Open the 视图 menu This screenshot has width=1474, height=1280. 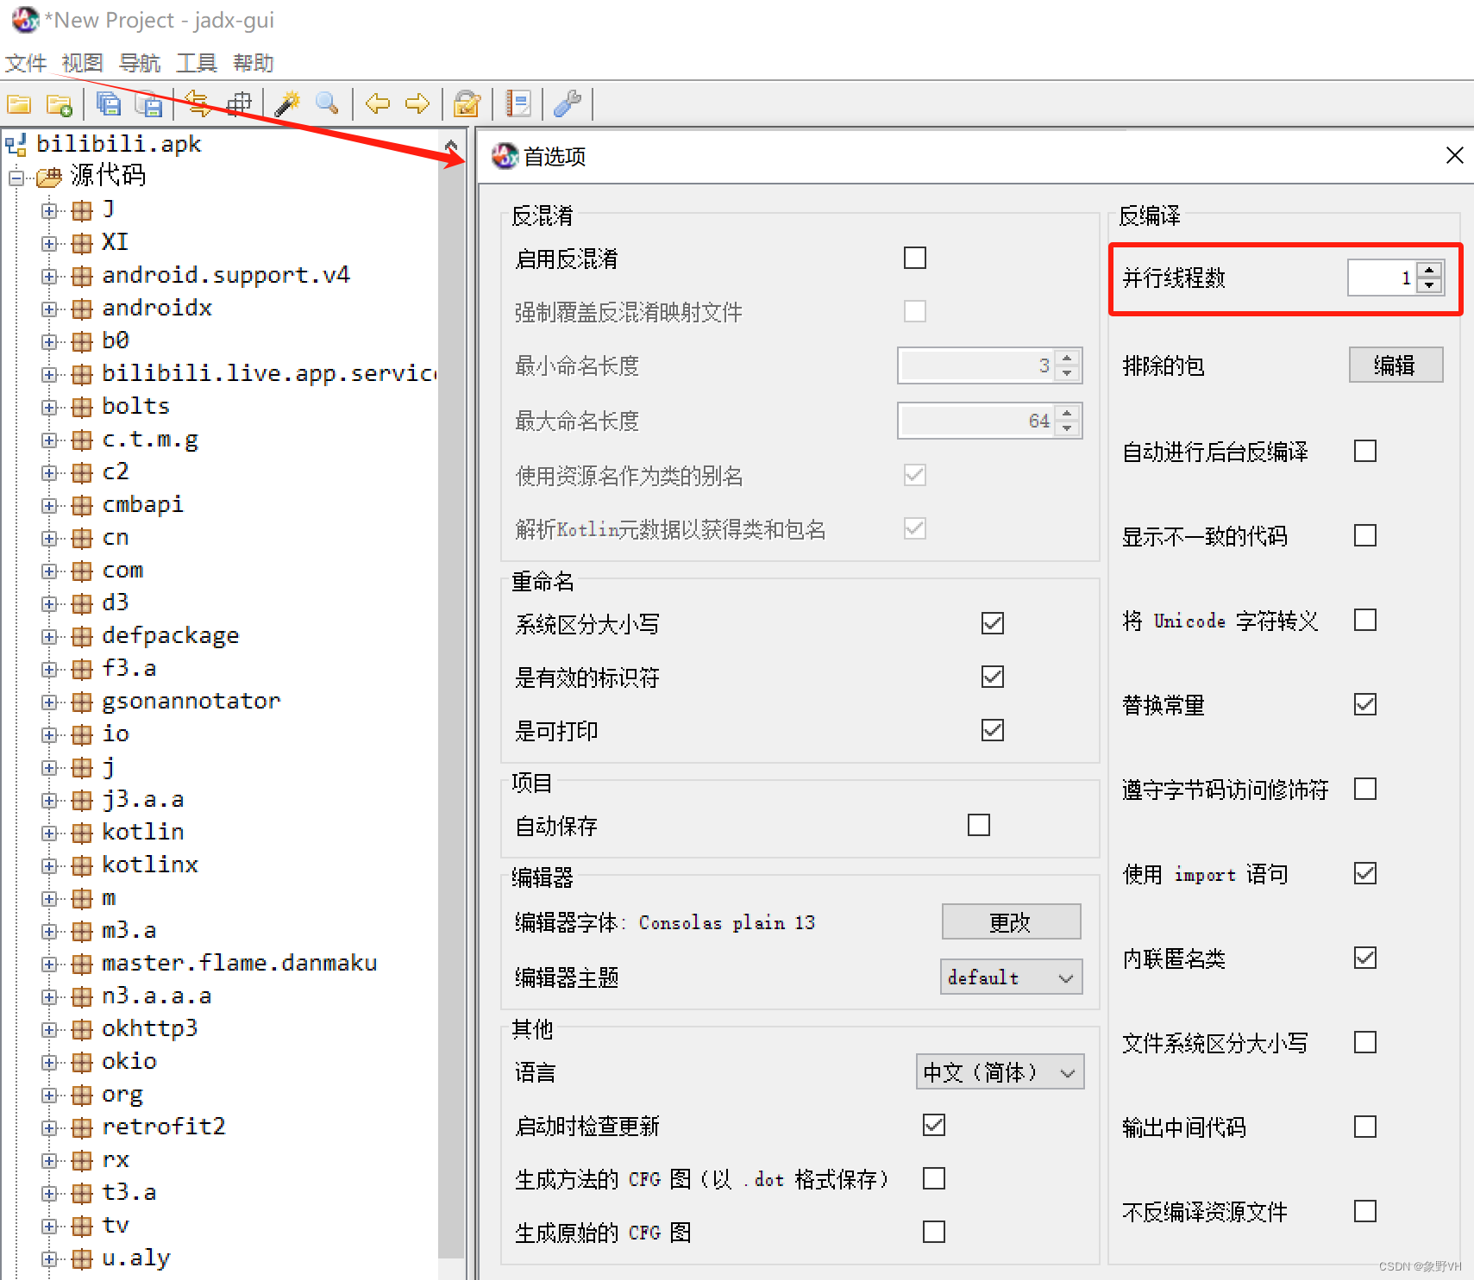(x=83, y=63)
